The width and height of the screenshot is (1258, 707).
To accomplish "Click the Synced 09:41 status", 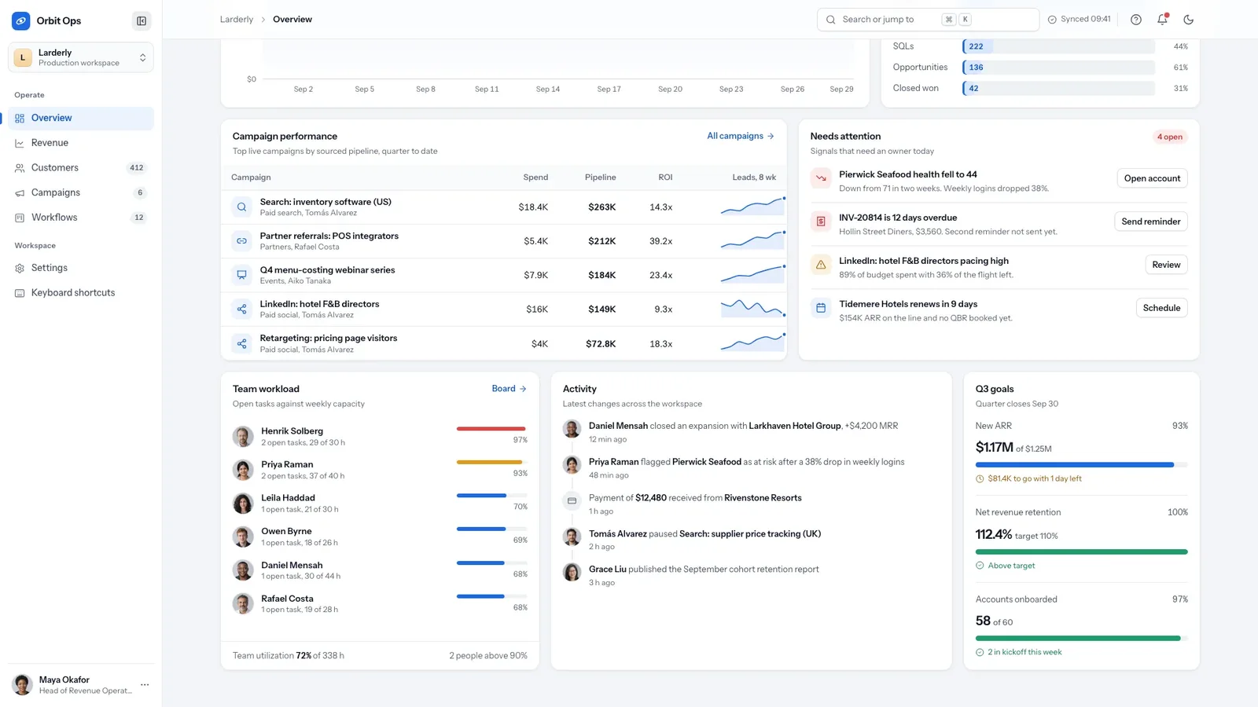I will (x=1080, y=20).
